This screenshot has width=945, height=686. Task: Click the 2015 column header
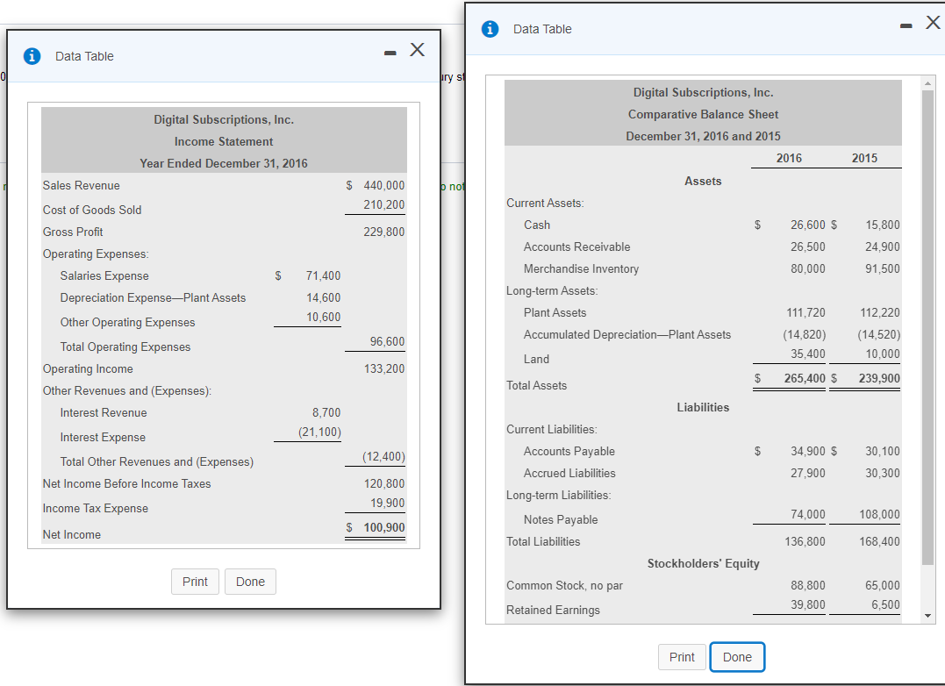[864, 158]
